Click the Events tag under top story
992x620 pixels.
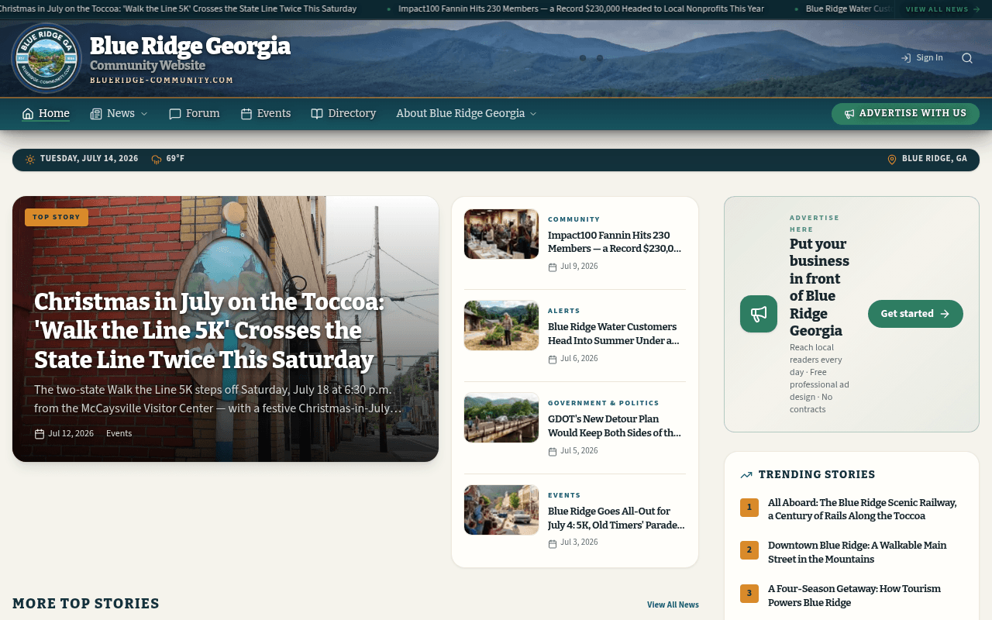coord(119,433)
